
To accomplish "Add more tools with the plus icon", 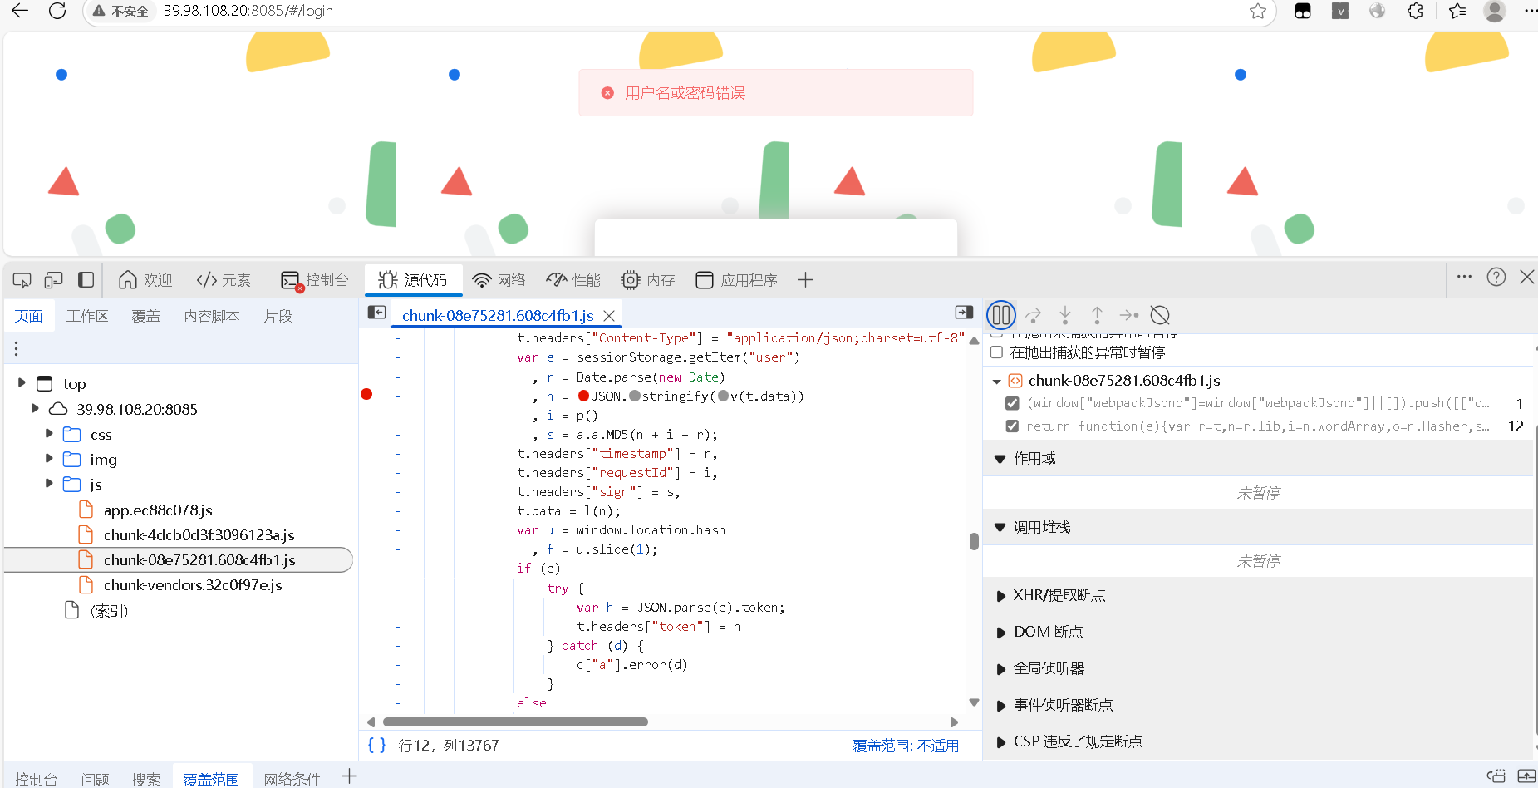I will [805, 280].
